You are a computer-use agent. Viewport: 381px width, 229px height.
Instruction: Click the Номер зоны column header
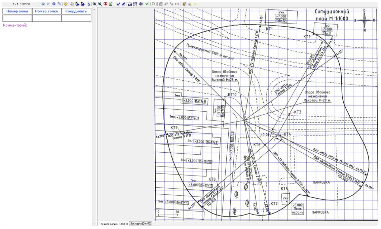17,11
